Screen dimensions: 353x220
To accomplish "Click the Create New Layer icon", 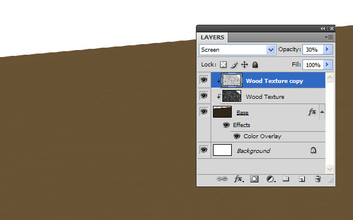I will click(x=302, y=179).
